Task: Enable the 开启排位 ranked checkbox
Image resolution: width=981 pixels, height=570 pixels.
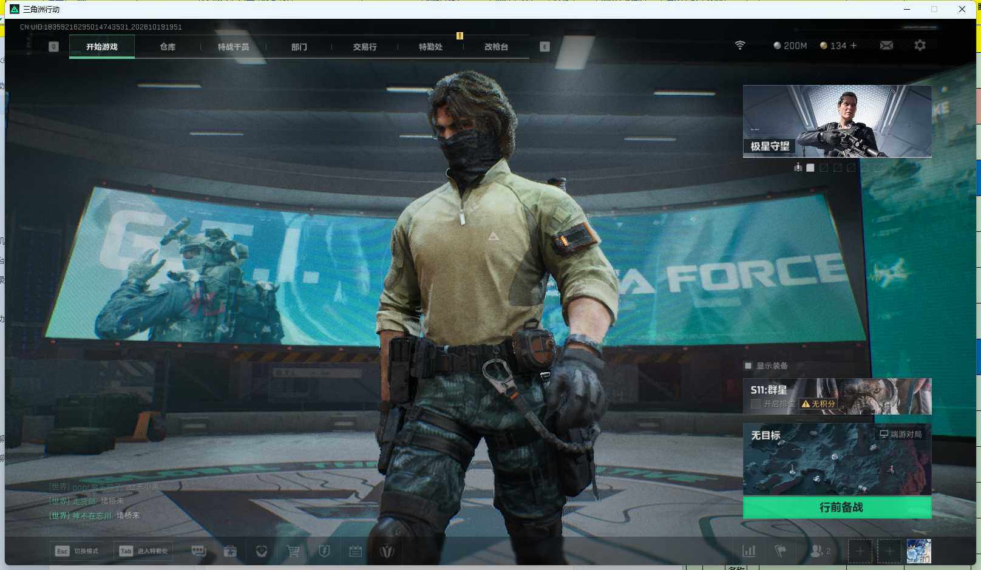Action: pyautogui.click(x=756, y=404)
